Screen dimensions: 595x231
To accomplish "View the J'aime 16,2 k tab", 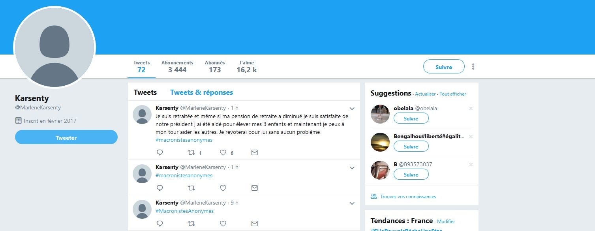I will tap(247, 67).
